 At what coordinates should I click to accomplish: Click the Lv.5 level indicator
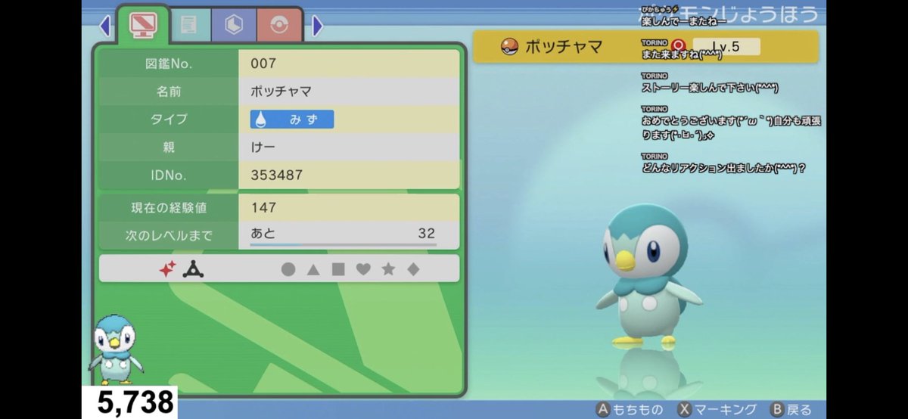click(x=726, y=47)
